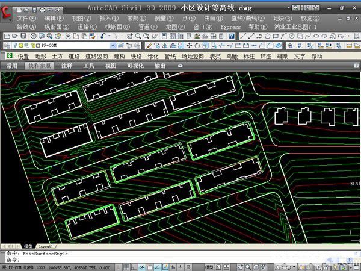Open the Layer Properties Manager icon
Viewport: 361px width, 271px height.
tap(7, 45)
